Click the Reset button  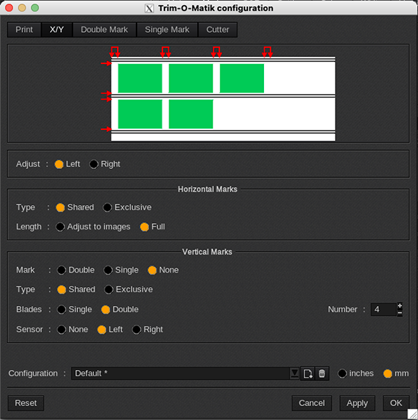[26, 403]
